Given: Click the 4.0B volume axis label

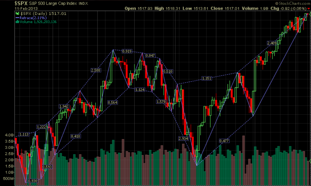Looking at the screenshot, I should click(9, 135).
